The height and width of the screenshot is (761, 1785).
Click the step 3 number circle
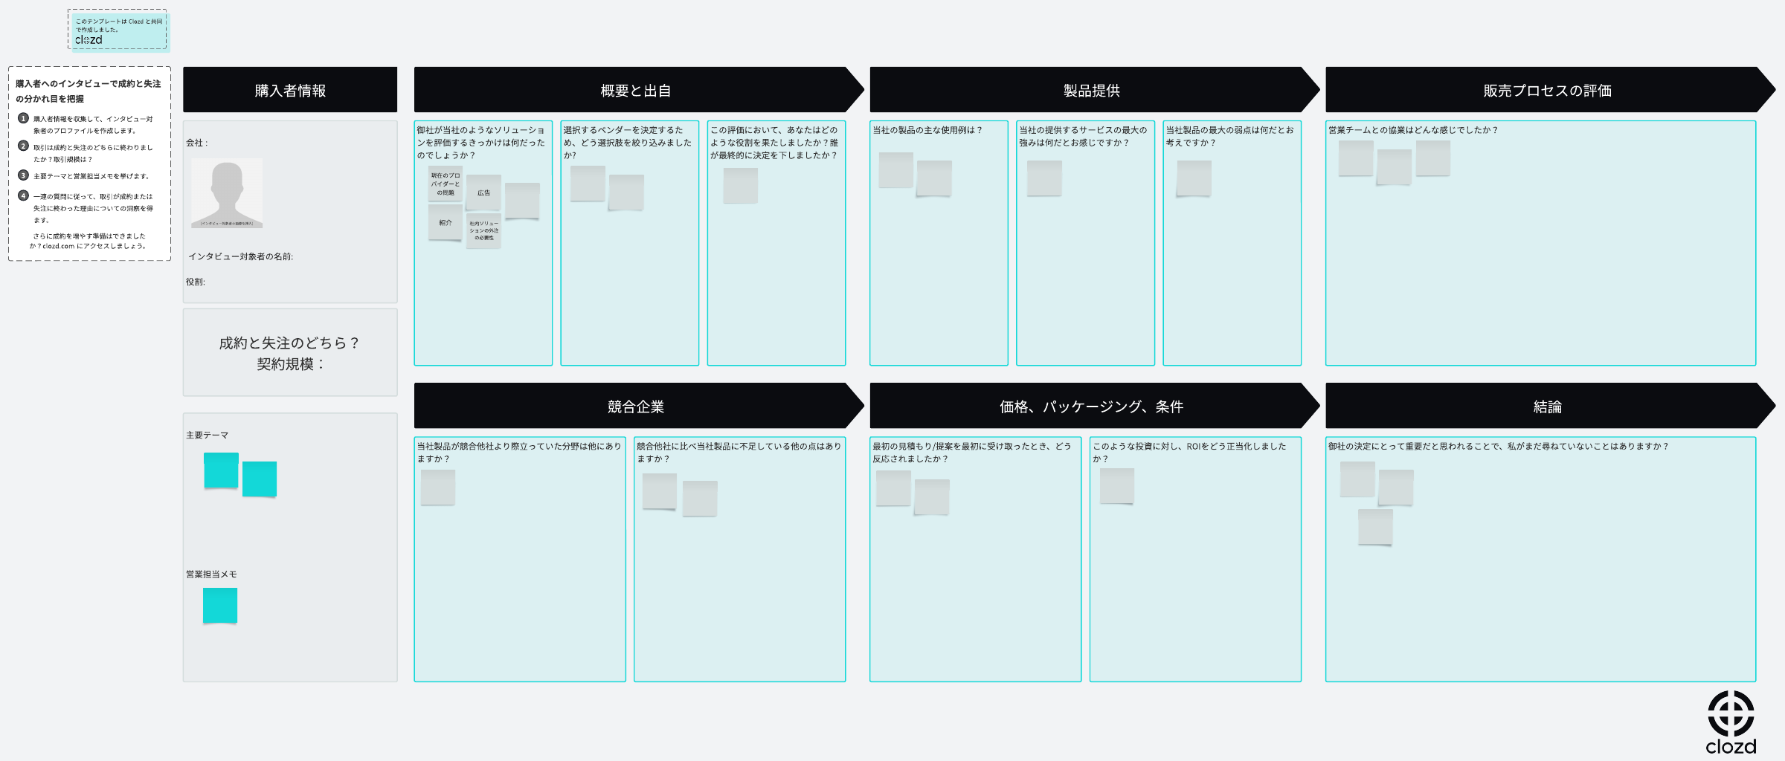click(23, 175)
